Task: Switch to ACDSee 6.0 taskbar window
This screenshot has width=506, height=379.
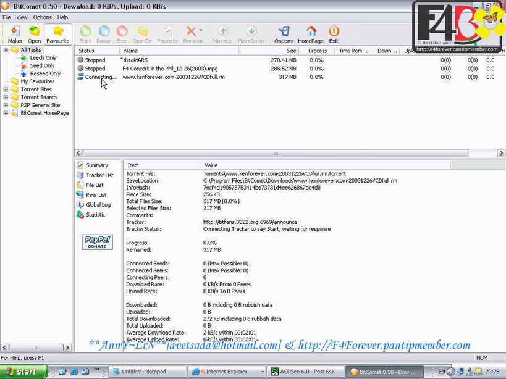Action: click(306, 372)
